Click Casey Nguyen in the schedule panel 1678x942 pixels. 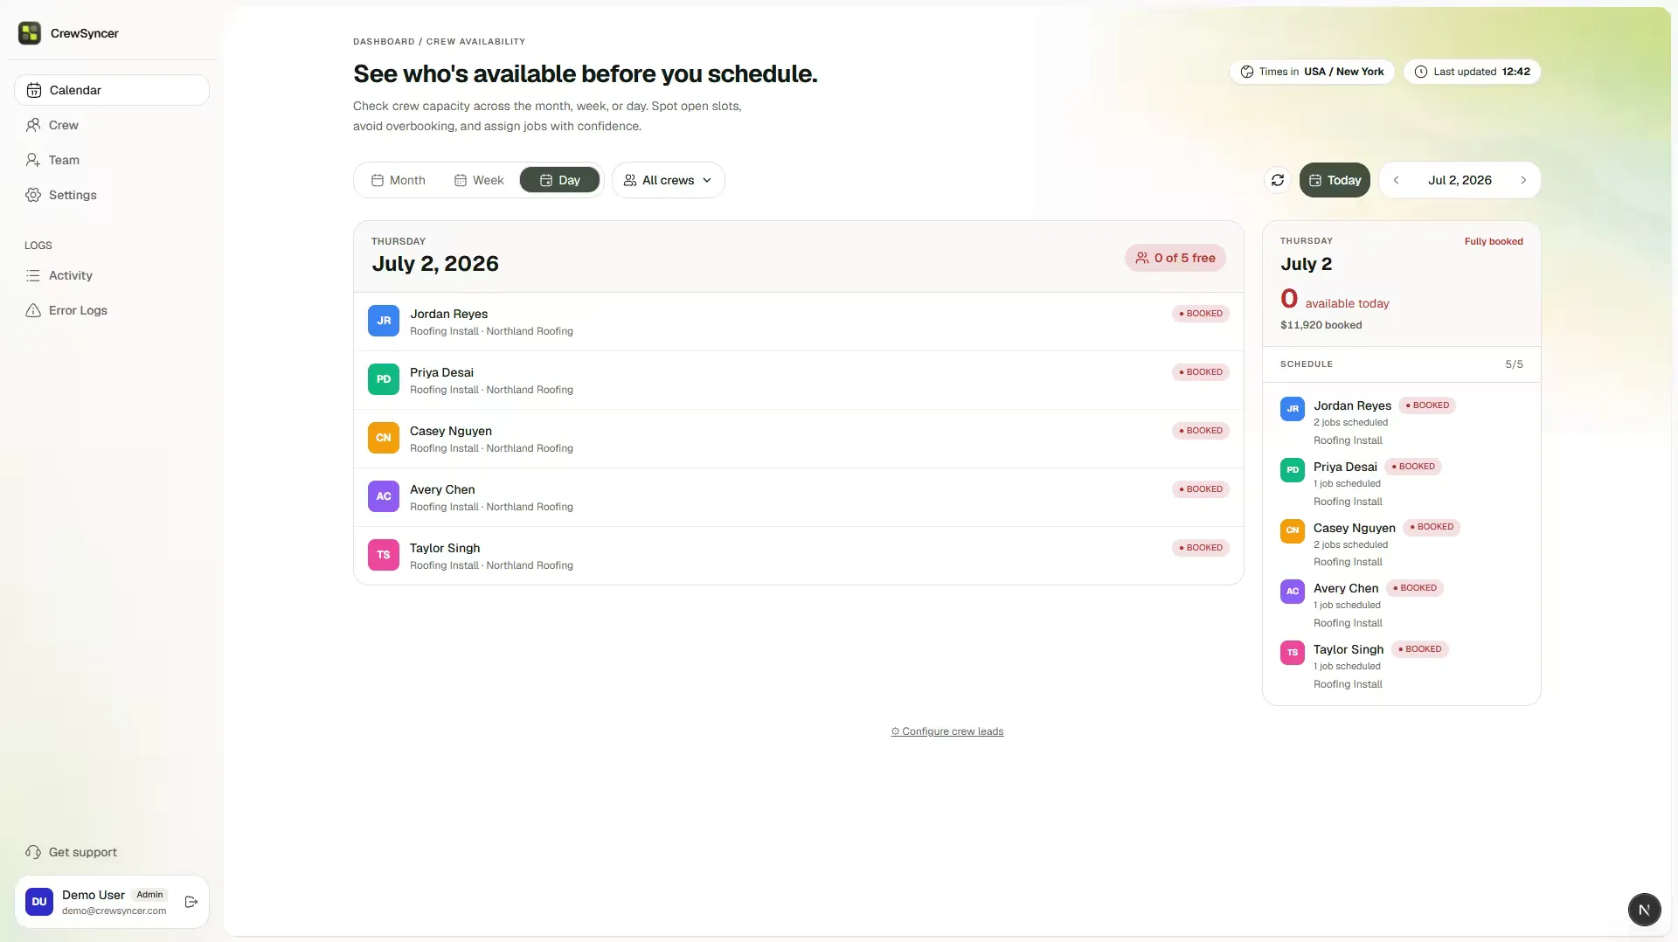(1354, 528)
